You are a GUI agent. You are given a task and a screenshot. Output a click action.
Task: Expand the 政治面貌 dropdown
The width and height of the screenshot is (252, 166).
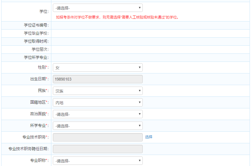coord(98,114)
